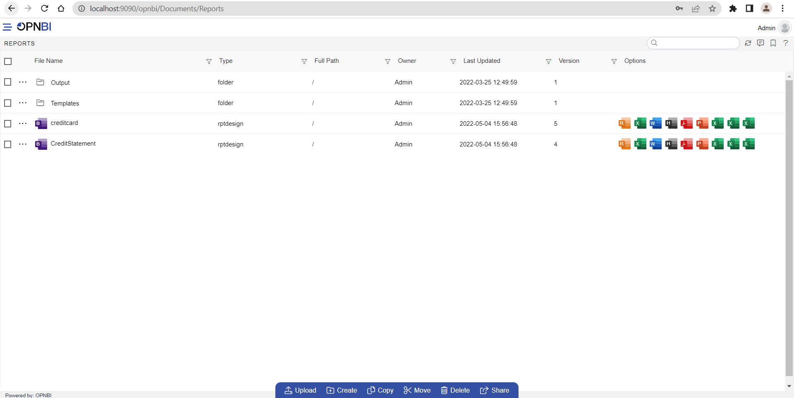Click the Delete button
This screenshot has height=398, width=794.
455,390
